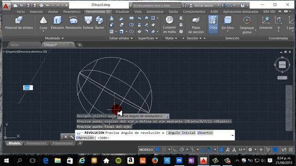Viewport: 296px width, 166px height.
Task: Open the AutoCAD application menu logo
Action: pyautogui.click(x=6, y=6)
